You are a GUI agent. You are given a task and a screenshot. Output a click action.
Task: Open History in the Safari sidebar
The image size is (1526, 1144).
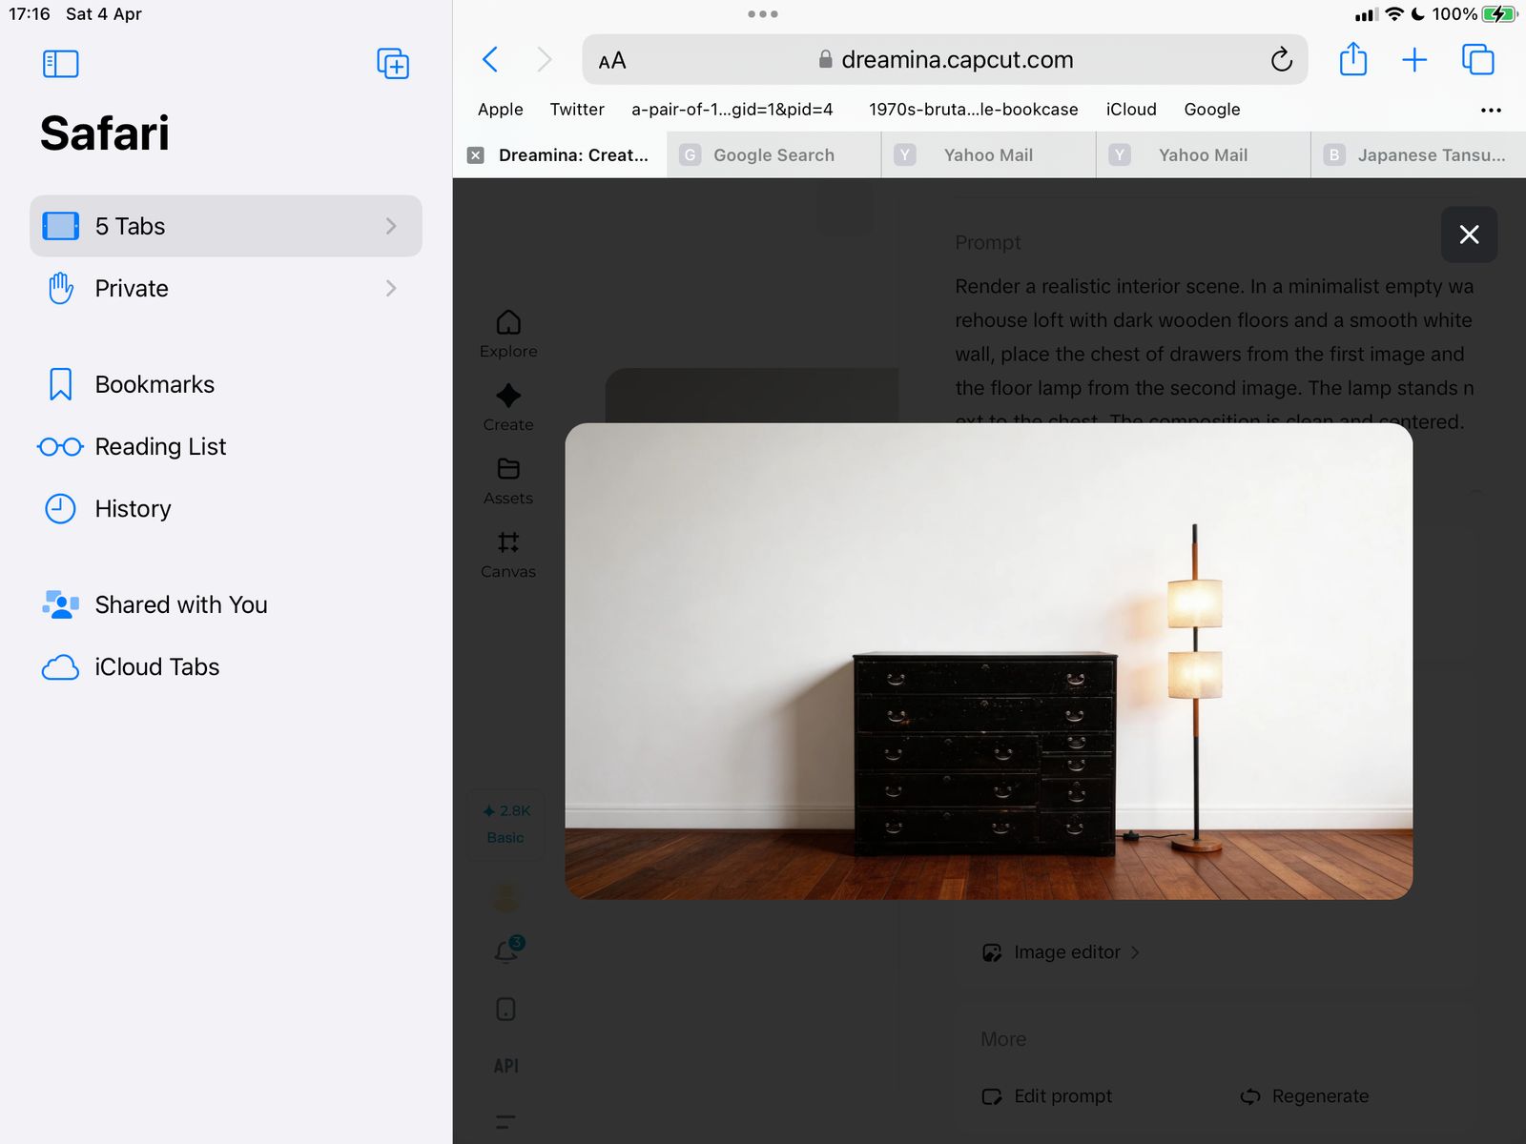[x=226, y=508]
